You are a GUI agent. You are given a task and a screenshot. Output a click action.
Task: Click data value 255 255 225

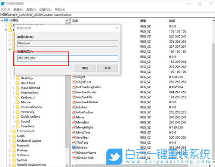pyautogui.click(x=178, y=112)
